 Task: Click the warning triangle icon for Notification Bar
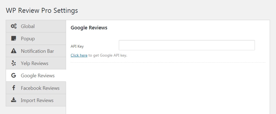click(14, 51)
